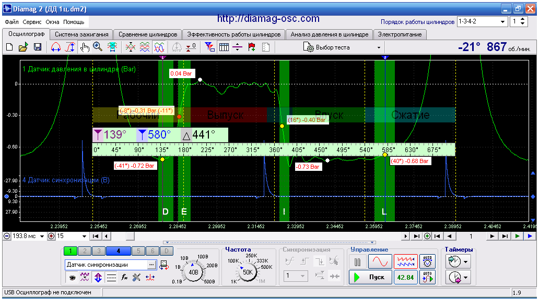
Task: Open the Файл menu
Action: tap(11, 22)
